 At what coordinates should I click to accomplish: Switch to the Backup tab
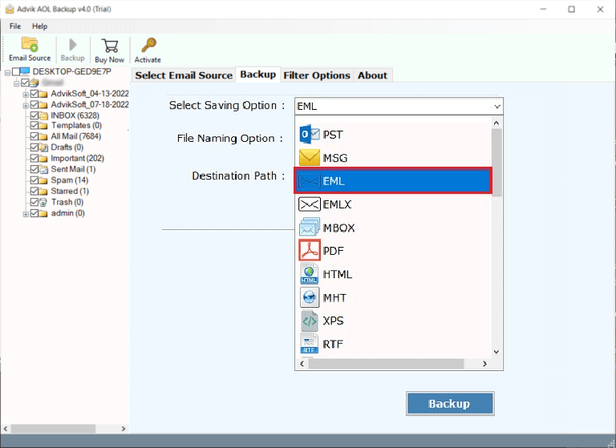click(257, 75)
